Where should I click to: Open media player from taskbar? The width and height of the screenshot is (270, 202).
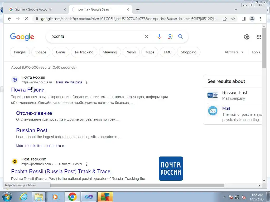[x=55, y=197]
